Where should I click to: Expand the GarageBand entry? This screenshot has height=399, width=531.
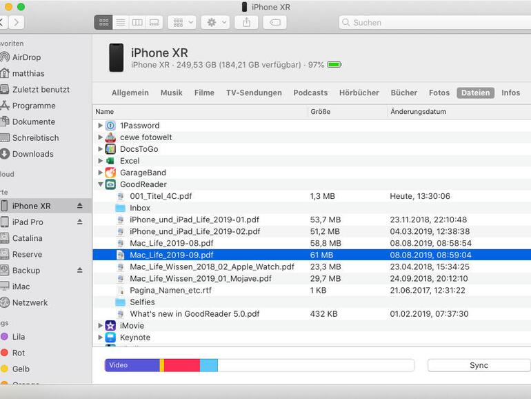[100, 173]
